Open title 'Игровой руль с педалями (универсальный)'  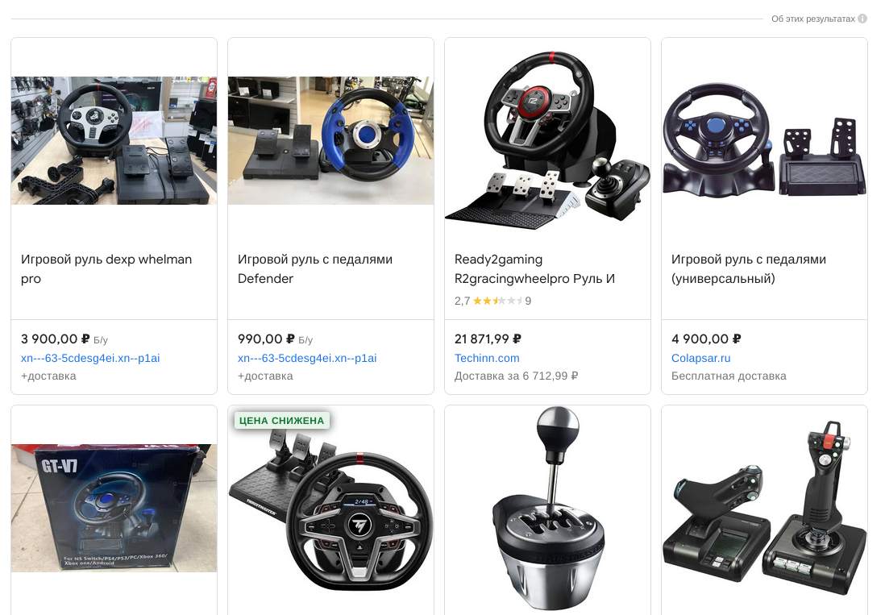click(x=749, y=268)
